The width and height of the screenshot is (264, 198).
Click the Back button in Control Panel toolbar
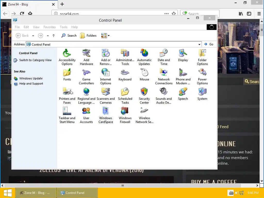[22, 36]
